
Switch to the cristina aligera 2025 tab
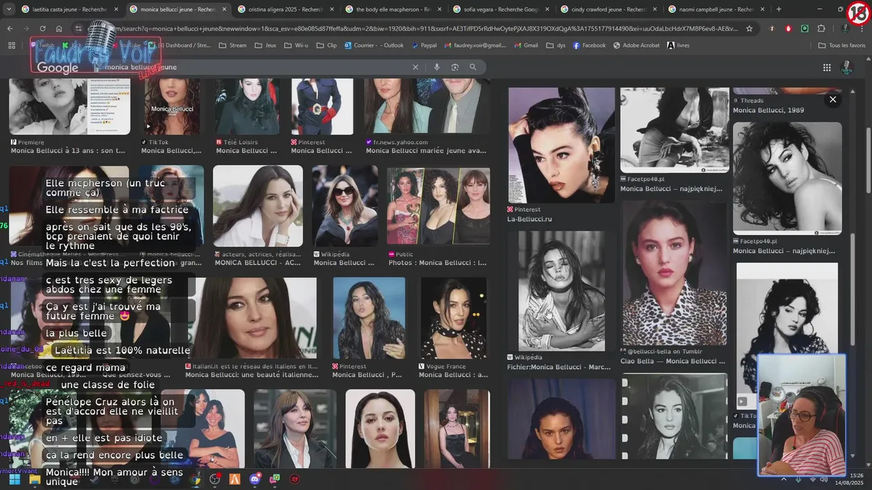285,10
